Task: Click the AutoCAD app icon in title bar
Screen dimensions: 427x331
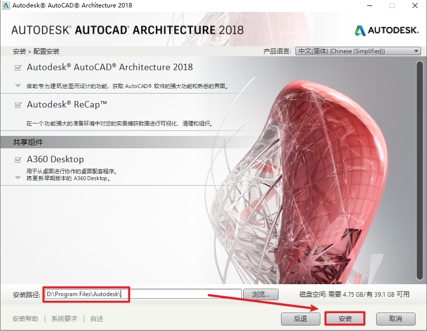Action: (6, 5)
